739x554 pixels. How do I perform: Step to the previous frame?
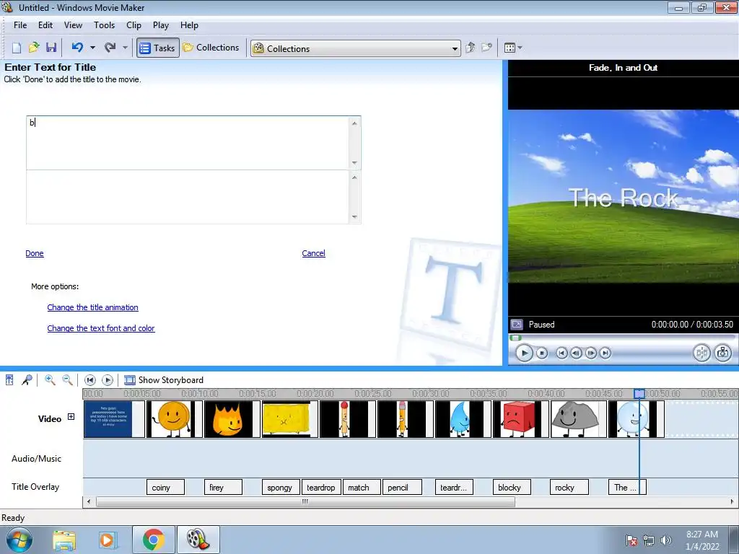(x=576, y=353)
